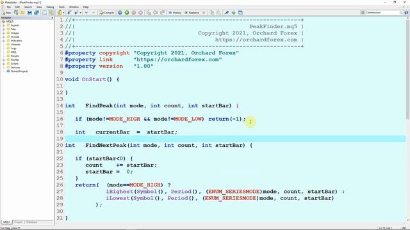Close the Navigator panel
Viewport: 410px width, 230px height.
pos(52,18)
